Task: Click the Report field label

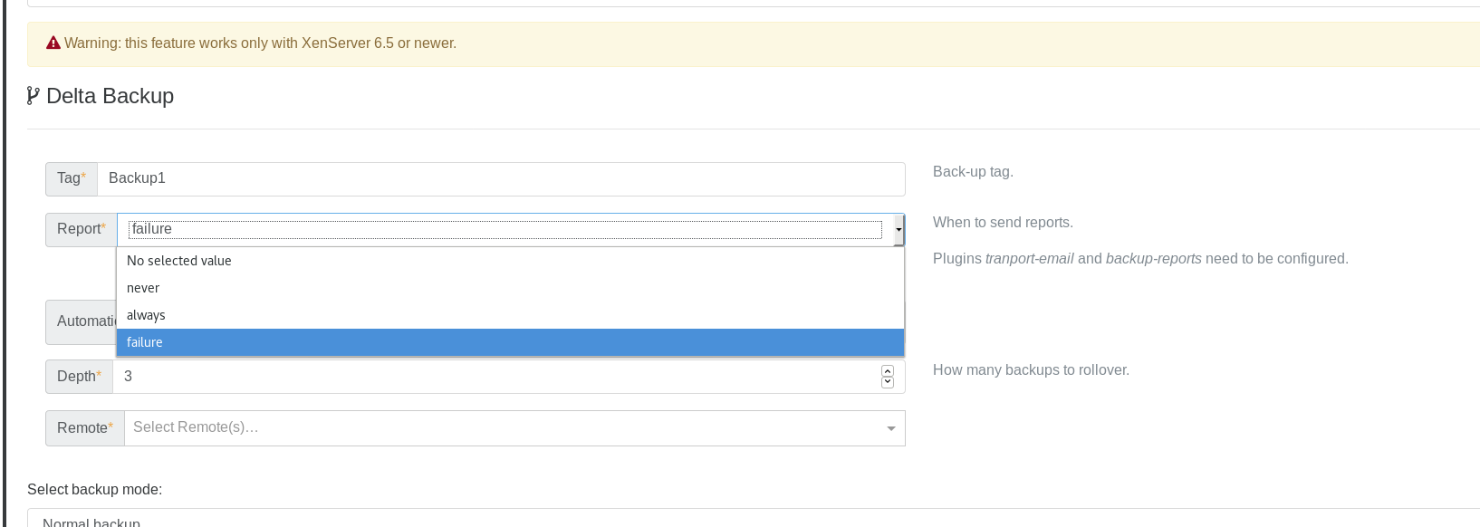Action: 81,229
